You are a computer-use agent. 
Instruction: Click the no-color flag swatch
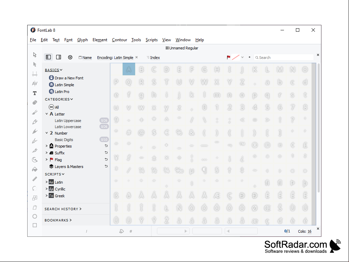236,57
